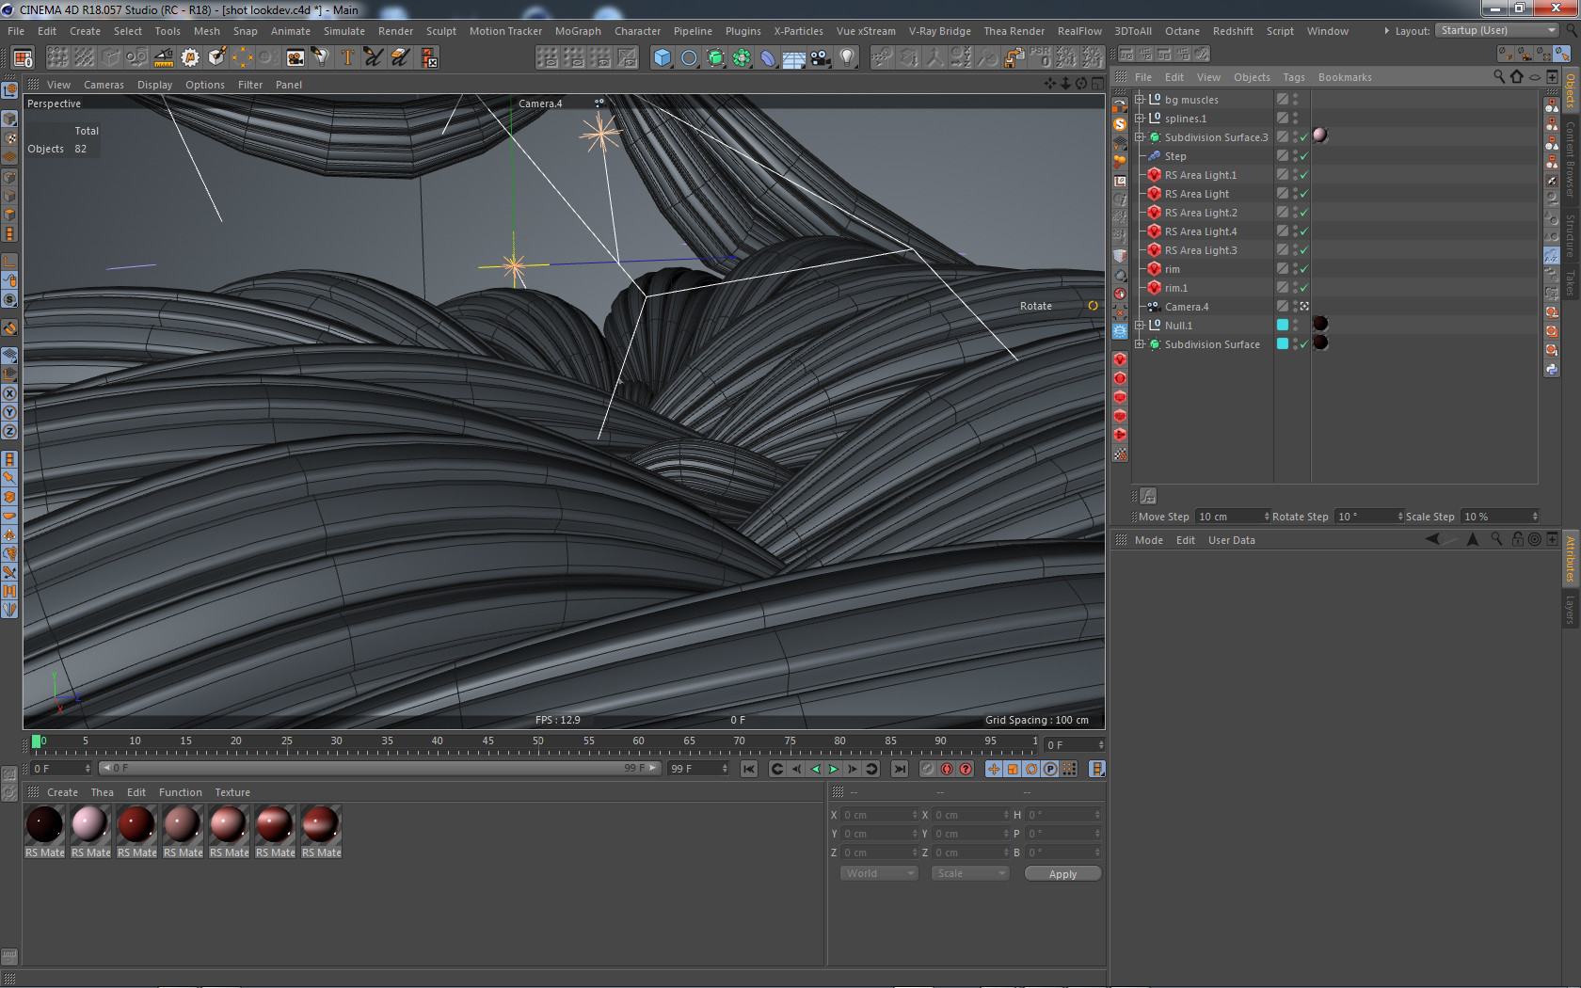The width and height of the screenshot is (1581, 988).
Task: Click the orange gear M icon in toolbar
Action: coord(190,57)
